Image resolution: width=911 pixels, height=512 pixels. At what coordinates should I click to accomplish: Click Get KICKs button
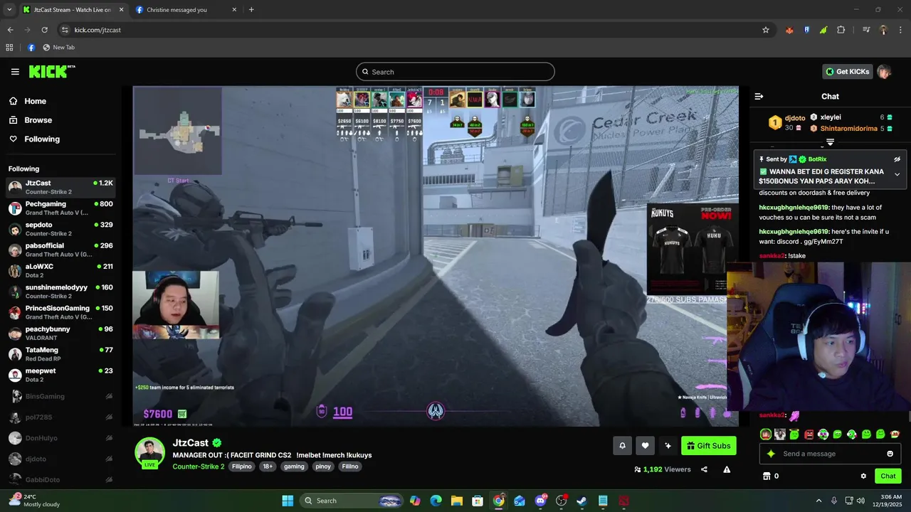click(847, 72)
